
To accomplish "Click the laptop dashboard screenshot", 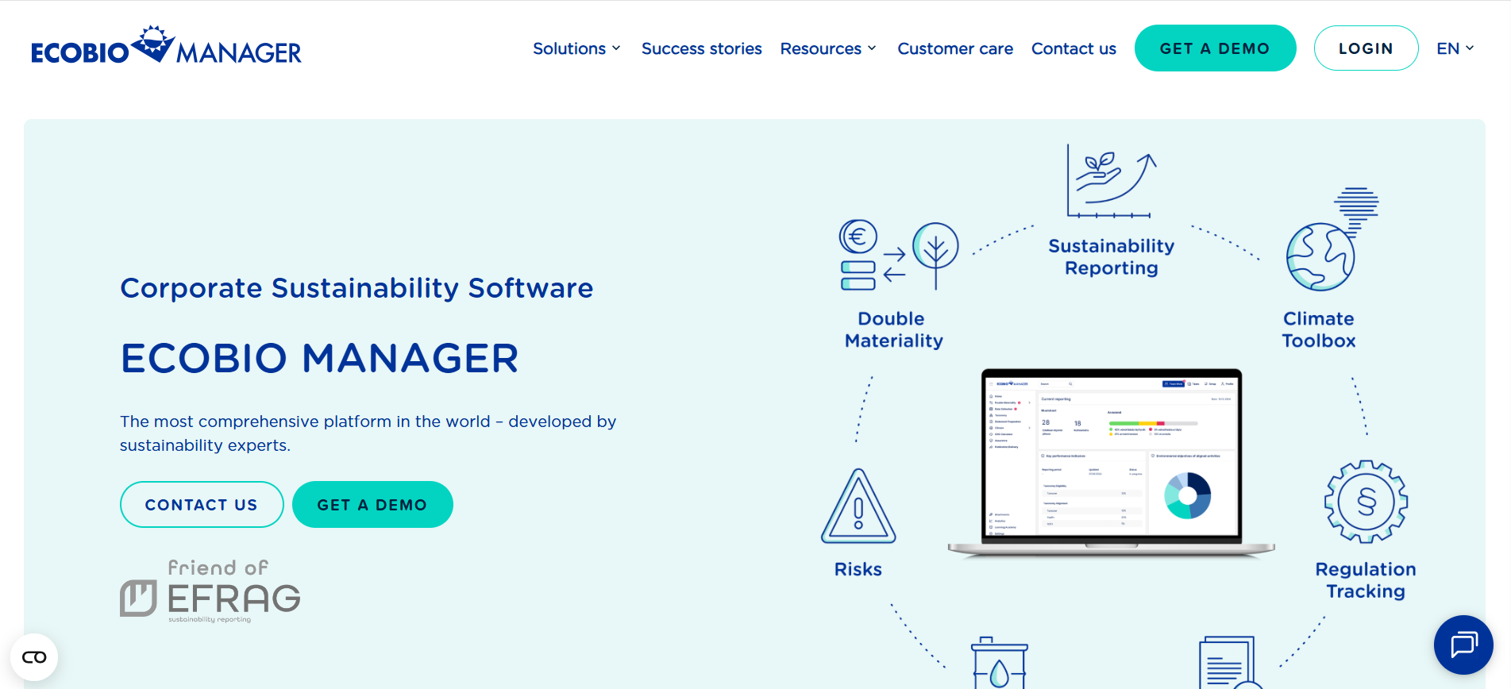I will 1111,463.
